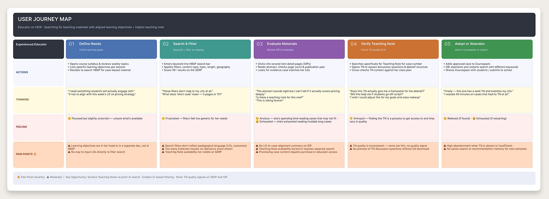Click the warning icon for 'Teaching Note availability buried'

click(257, 149)
